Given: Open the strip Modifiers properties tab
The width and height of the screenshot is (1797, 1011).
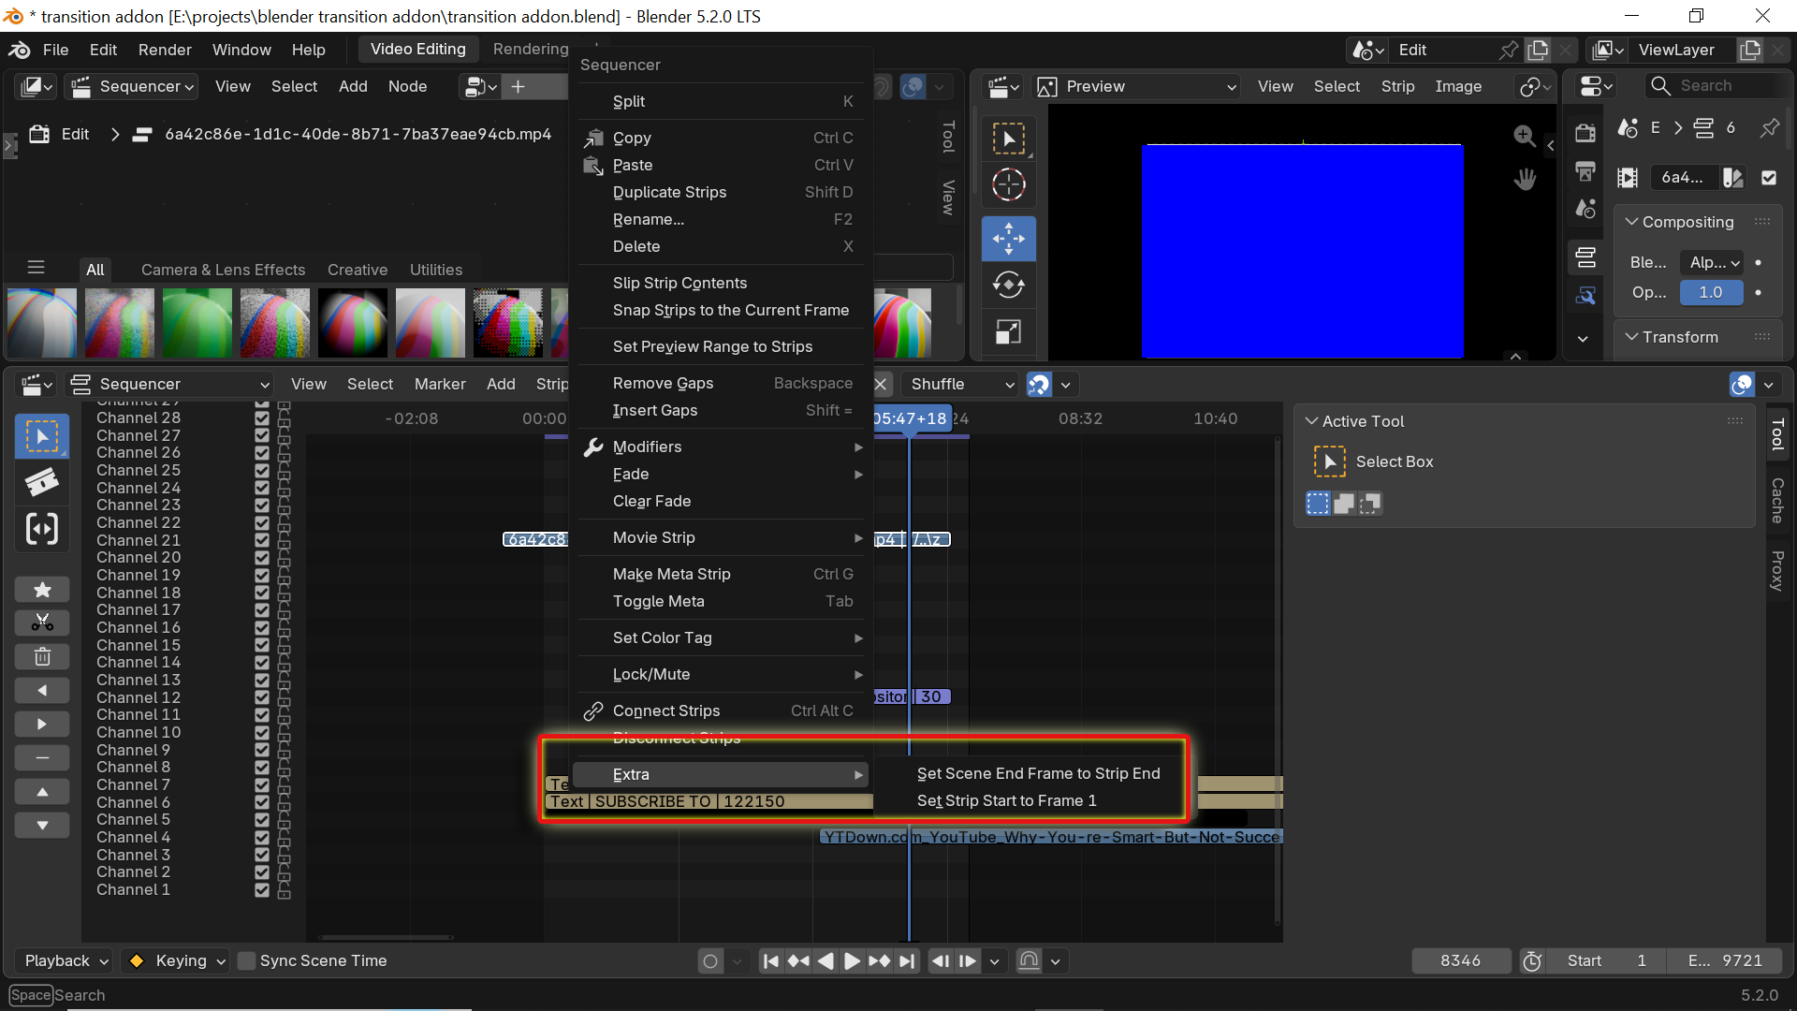Looking at the screenshot, I should pos(1585,296).
